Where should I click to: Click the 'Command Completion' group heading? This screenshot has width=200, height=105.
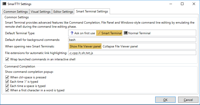click(20, 66)
